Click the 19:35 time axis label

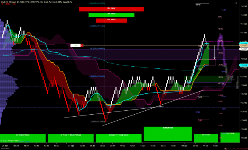coord(173,146)
